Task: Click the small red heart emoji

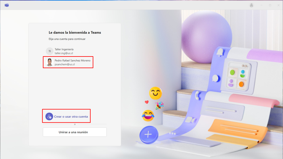Action: coord(147,102)
